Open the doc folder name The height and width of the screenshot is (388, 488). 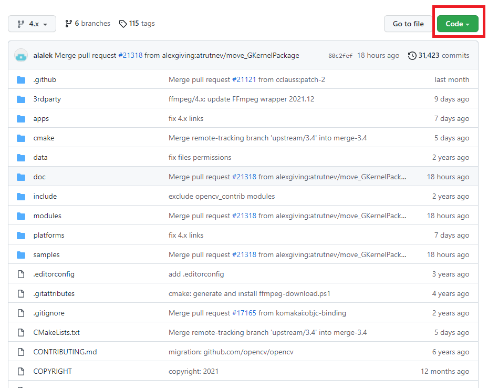pos(39,177)
